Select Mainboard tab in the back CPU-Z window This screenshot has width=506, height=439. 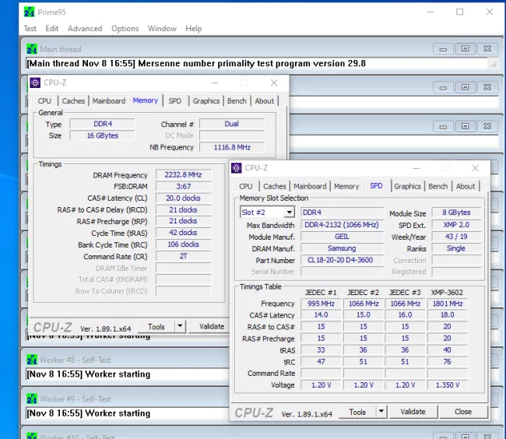point(109,100)
